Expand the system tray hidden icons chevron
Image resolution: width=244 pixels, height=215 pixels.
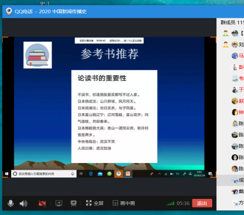click(160, 174)
